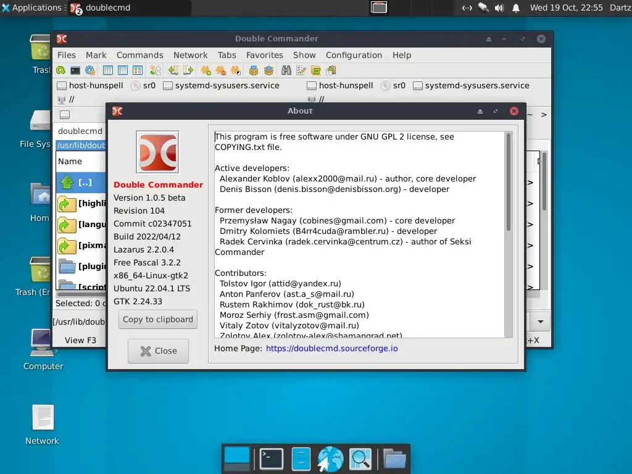Click the /usr/lib/doub path bar in left panel
Image resolution: width=632 pixels, height=474 pixels.
tap(81, 145)
